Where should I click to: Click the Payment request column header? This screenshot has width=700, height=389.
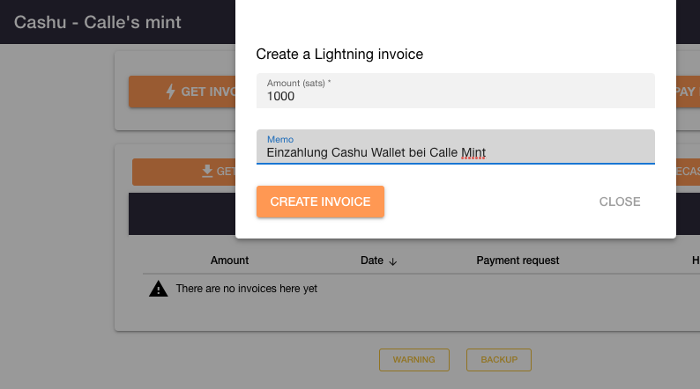(518, 261)
